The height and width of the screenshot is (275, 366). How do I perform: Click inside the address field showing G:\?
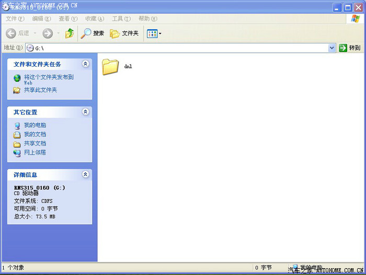coord(178,48)
